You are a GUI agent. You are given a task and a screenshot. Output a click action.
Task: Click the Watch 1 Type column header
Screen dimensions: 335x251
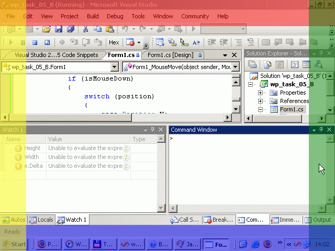tap(143, 139)
